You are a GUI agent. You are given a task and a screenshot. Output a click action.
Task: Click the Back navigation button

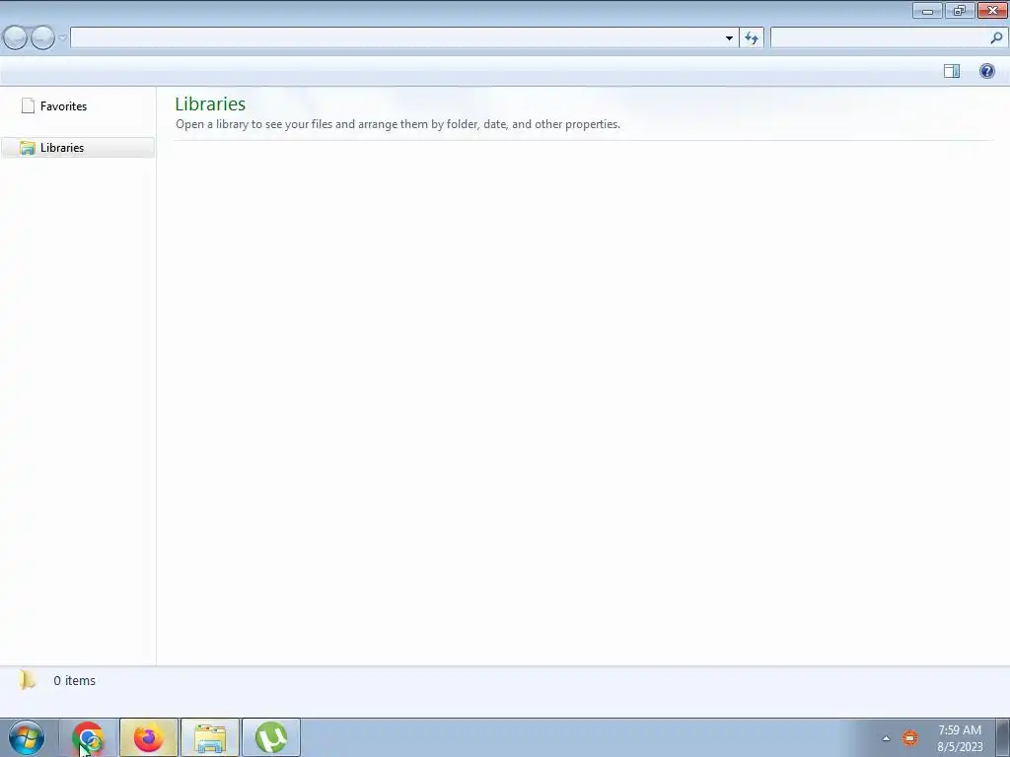[15, 38]
